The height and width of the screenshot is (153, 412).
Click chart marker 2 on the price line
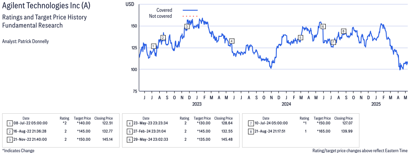point(163,38)
